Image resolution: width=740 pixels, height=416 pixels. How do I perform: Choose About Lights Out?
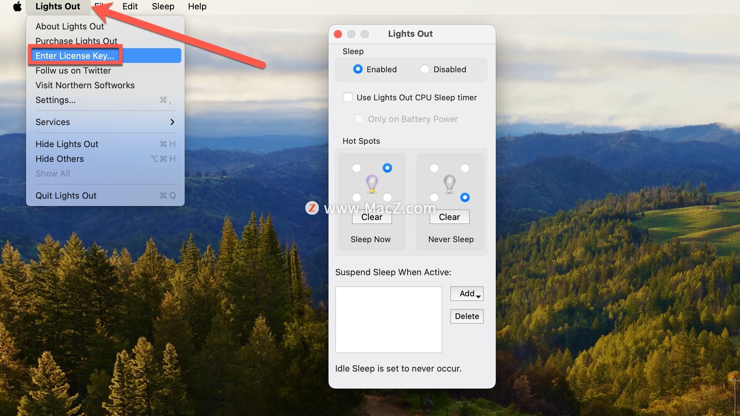105,26
